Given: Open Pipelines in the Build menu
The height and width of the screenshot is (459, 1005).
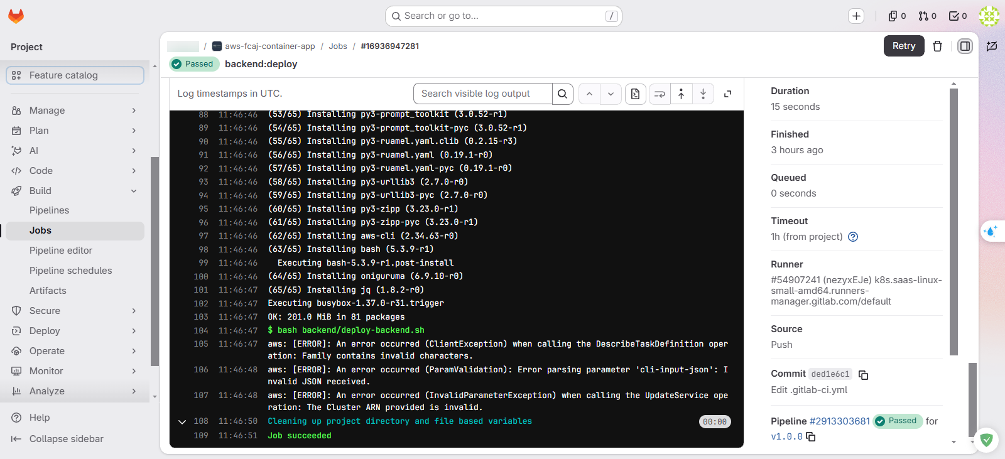Looking at the screenshot, I should [75, 210].
